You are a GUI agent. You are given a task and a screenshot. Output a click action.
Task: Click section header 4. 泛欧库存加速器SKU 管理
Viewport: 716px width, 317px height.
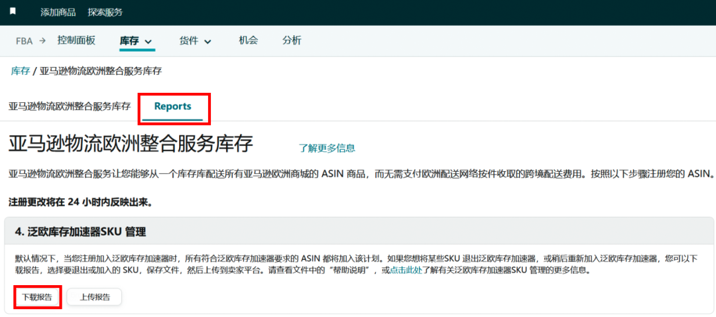click(80, 232)
